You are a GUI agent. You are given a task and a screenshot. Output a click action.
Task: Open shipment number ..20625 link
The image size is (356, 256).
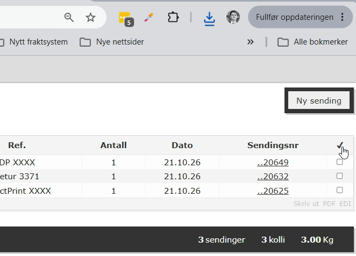click(273, 191)
